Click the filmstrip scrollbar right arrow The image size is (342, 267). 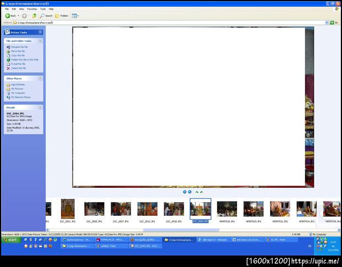coord(339,230)
